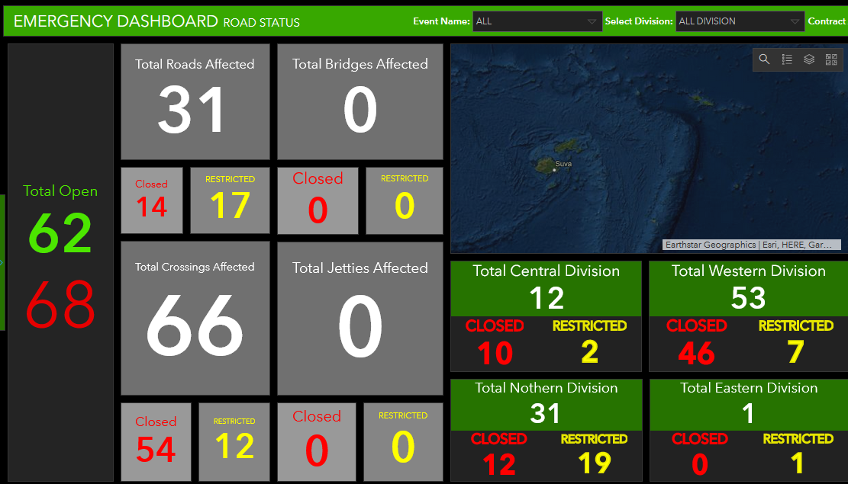Open the Select Division dropdown
The width and height of the screenshot is (848, 484).
pos(740,21)
